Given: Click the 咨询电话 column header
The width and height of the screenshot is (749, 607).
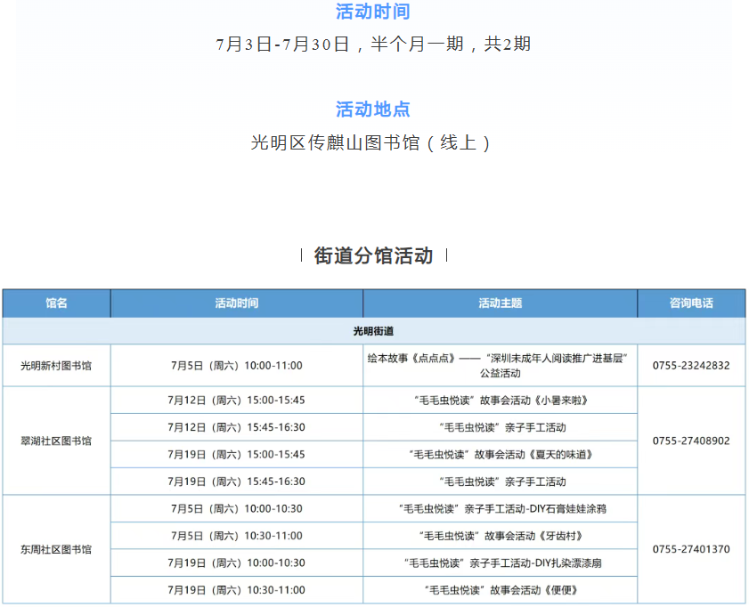Looking at the screenshot, I should [x=691, y=303].
